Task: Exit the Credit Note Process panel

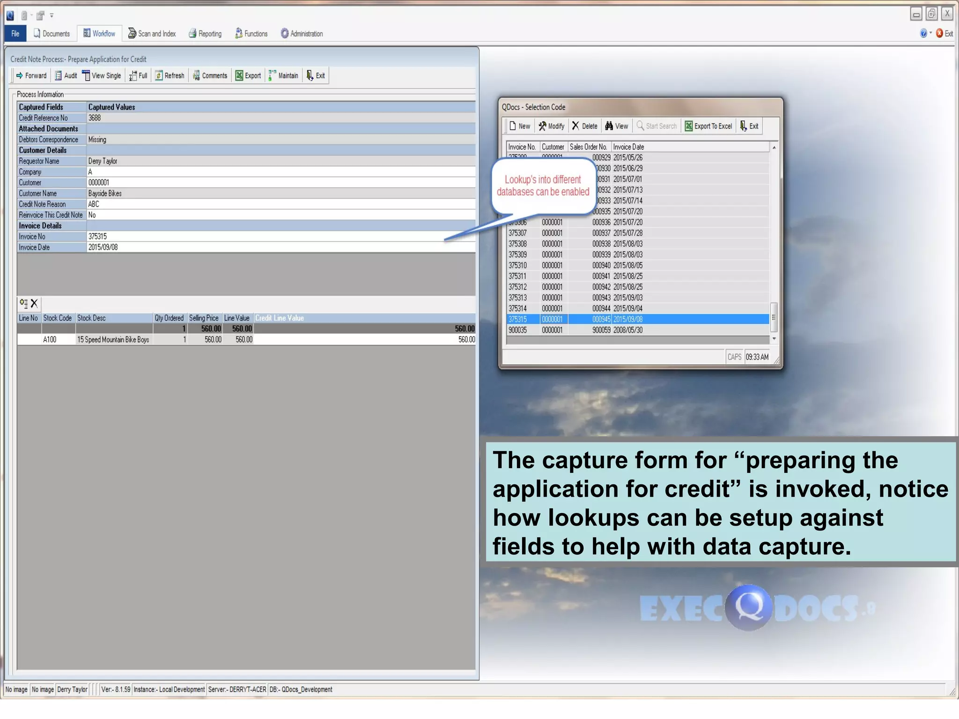Action: tap(316, 76)
